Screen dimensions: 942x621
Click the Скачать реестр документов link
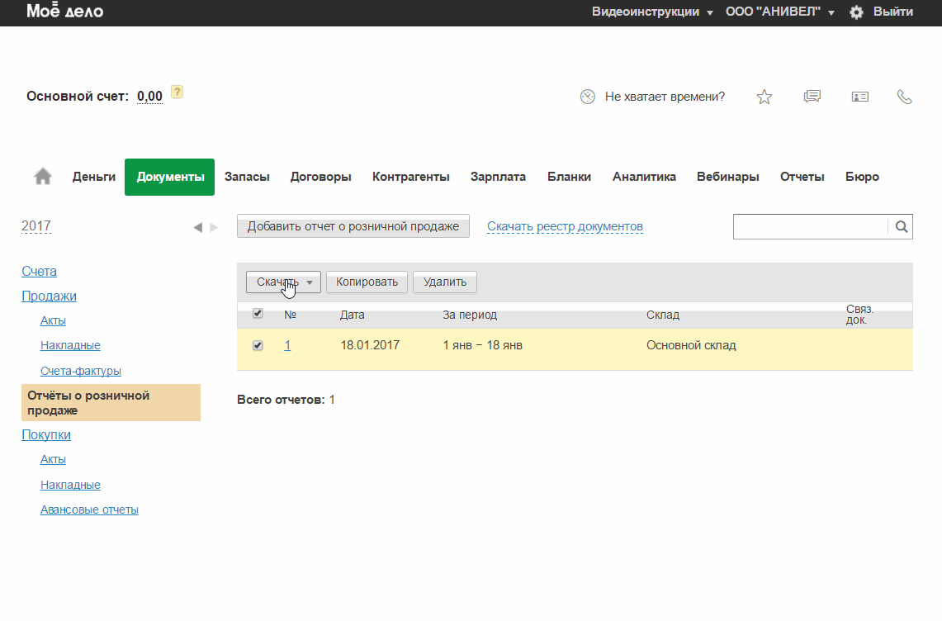click(x=565, y=226)
